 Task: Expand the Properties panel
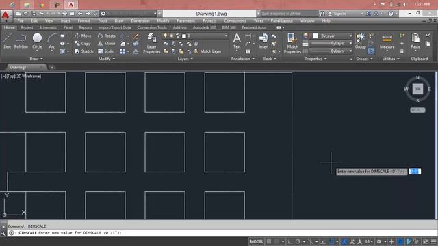pyautogui.click(x=315, y=59)
